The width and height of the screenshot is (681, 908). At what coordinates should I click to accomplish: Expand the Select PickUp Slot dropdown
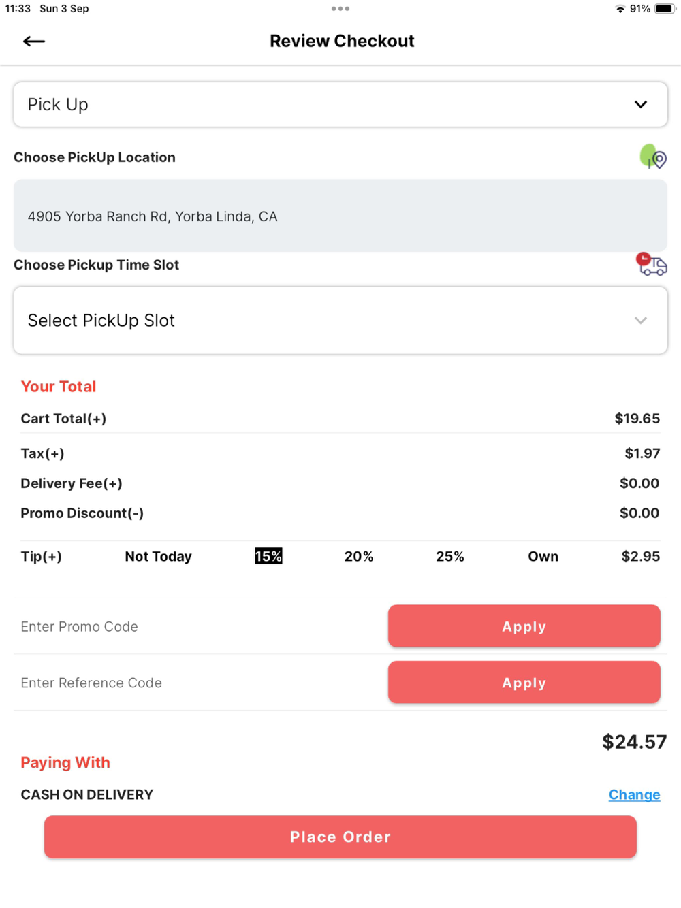[x=340, y=321]
